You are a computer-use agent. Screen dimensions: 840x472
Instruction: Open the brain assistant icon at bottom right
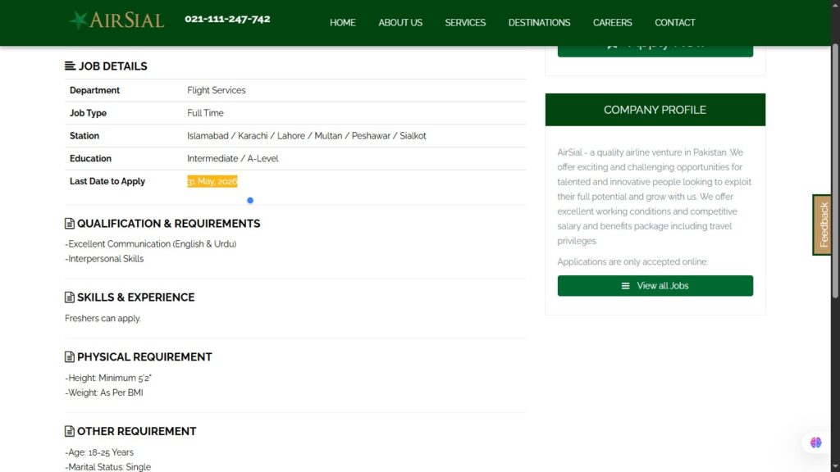click(x=815, y=442)
